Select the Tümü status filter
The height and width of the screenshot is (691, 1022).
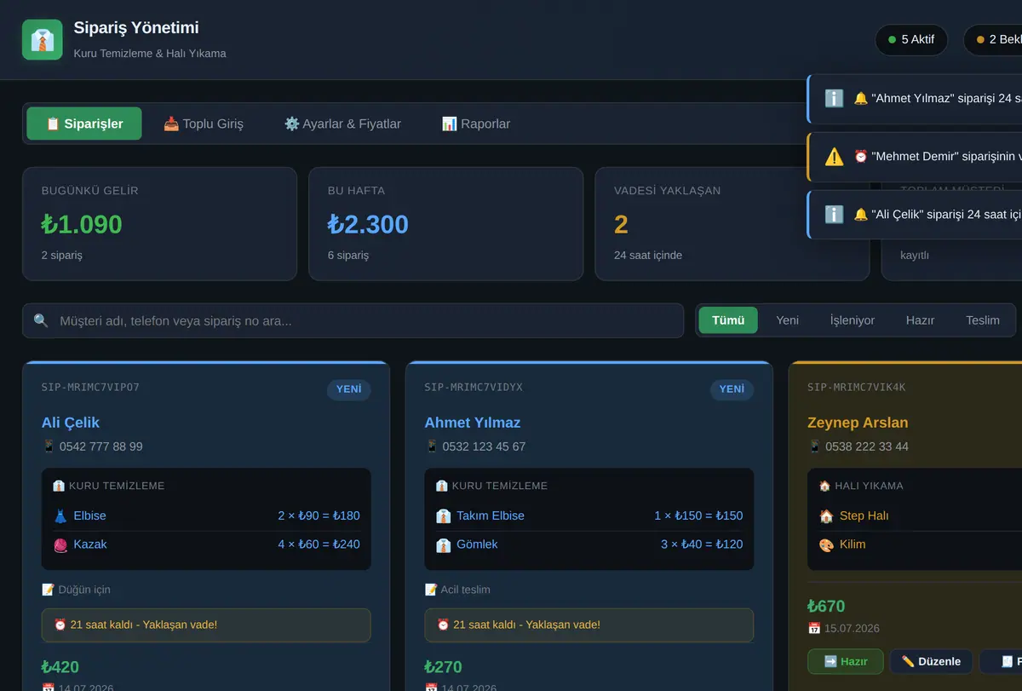728,320
